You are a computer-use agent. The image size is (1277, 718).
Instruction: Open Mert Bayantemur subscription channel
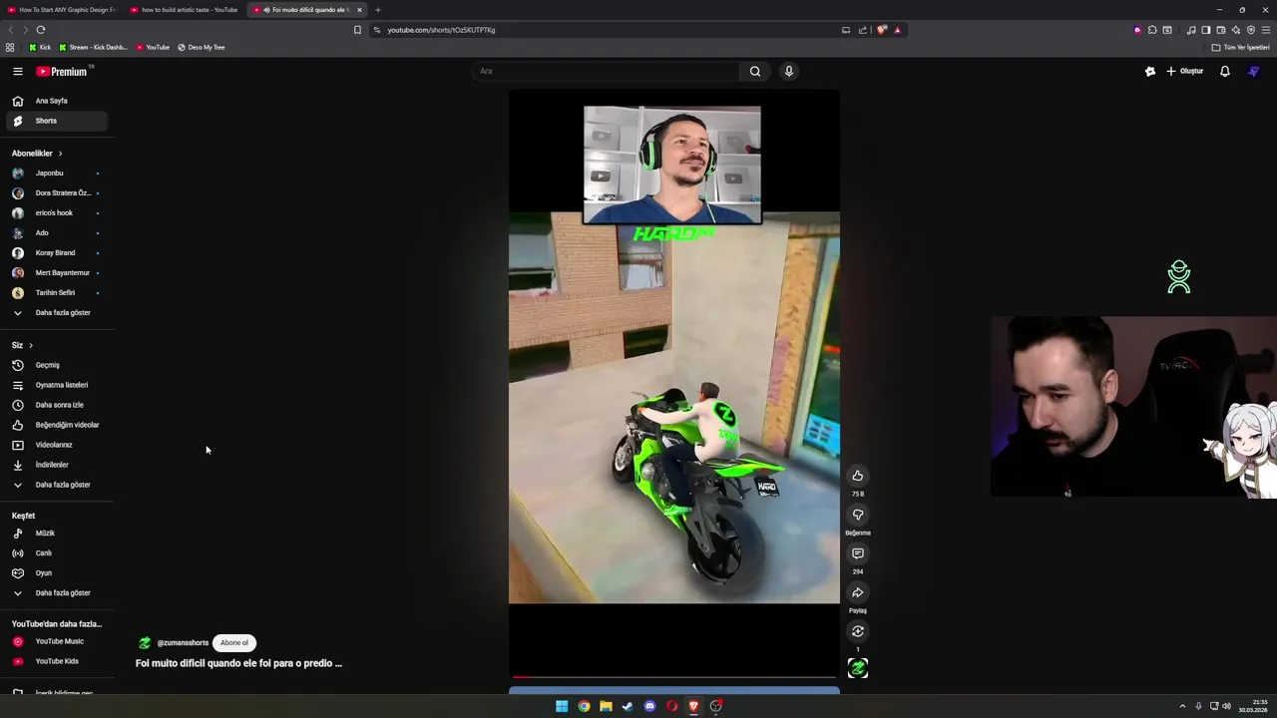coord(56,272)
